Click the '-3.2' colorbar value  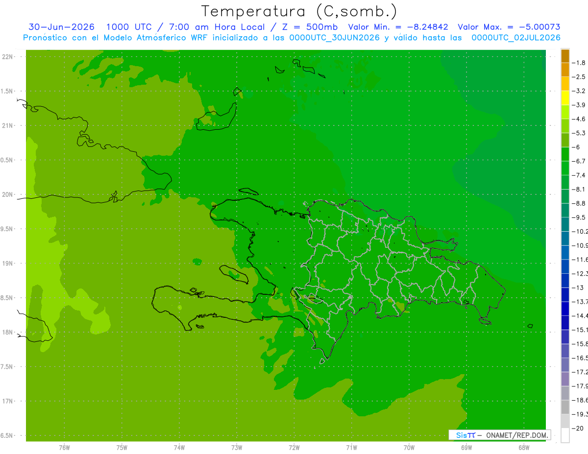(579, 91)
